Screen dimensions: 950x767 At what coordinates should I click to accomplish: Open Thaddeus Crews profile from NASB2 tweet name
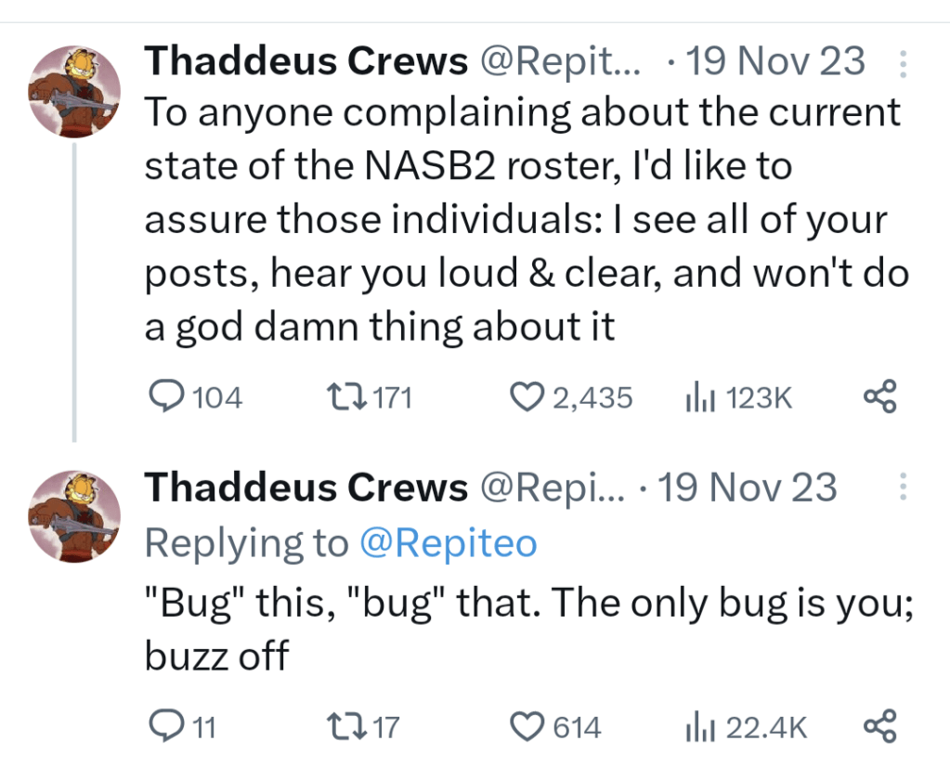tap(306, 62)
